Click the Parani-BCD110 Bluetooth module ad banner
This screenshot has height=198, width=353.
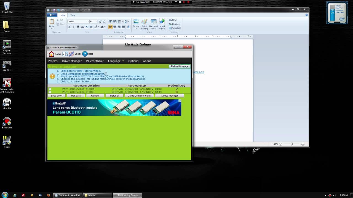(114, 108)
